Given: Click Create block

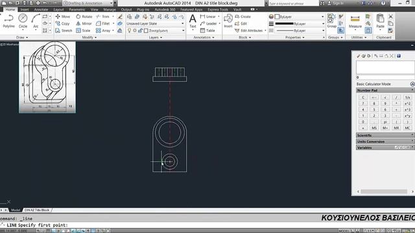Looking at the screenshot, I should coord(243,16).
